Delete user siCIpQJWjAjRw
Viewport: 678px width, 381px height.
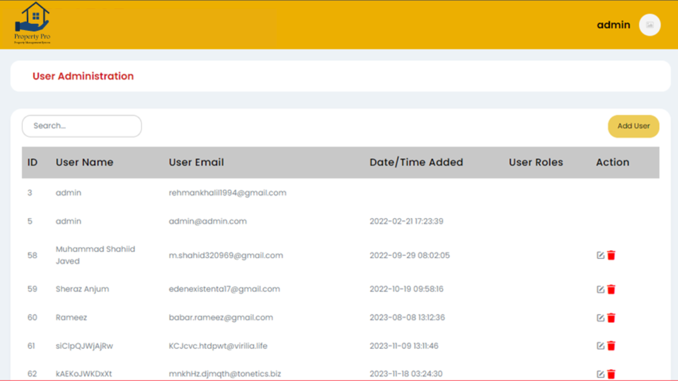tap(611, 346)
